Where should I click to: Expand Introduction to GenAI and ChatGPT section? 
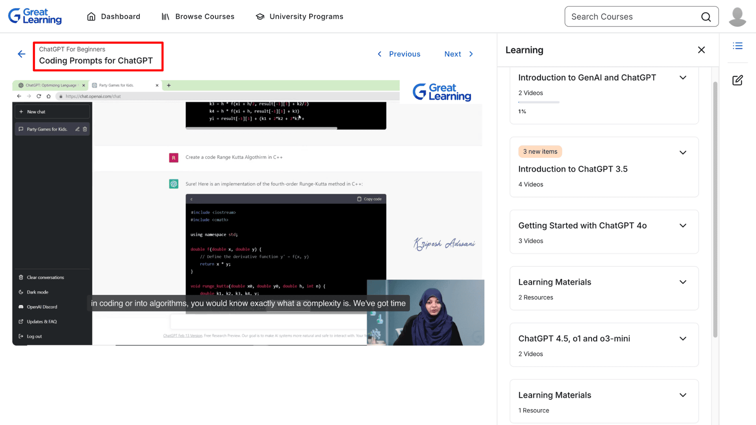pyautogui.click(x=683, y=78)
